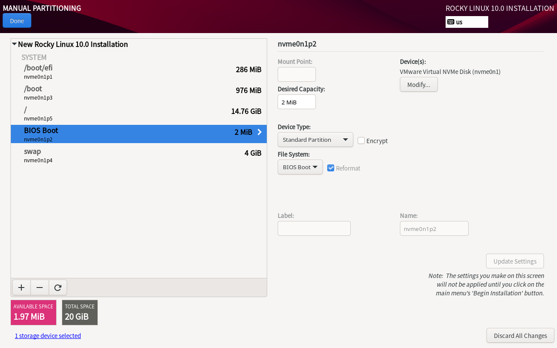Image resolution: width=557 pixels, height=348 pixels.
Task: Click Update Settings button
Action: click(515, 261)
